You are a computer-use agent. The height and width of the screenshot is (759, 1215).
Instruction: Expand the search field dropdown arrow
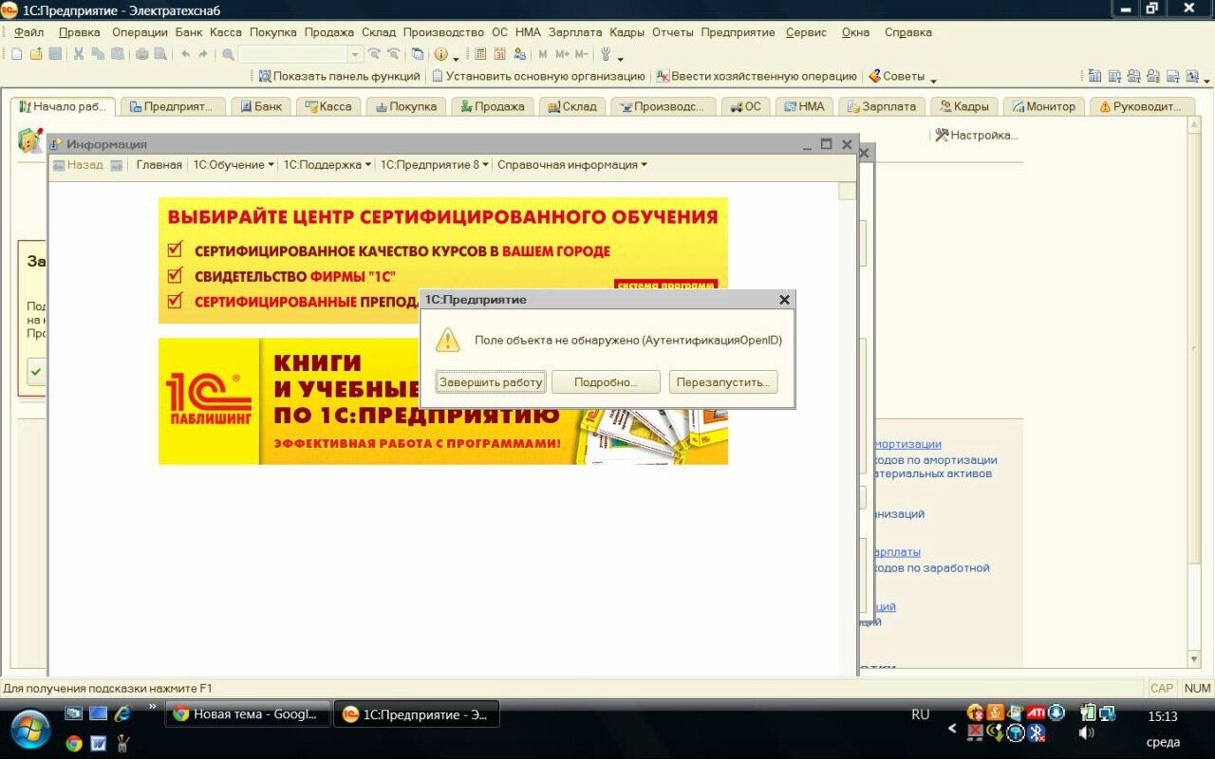pos(355,54)
